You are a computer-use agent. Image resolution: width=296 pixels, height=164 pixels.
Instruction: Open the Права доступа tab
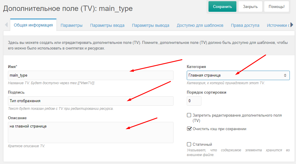pos(245,25)
